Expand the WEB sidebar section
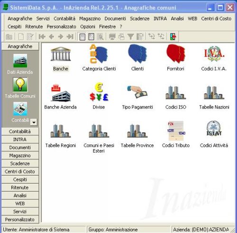 pyautogui.click(x=20, y=204)
